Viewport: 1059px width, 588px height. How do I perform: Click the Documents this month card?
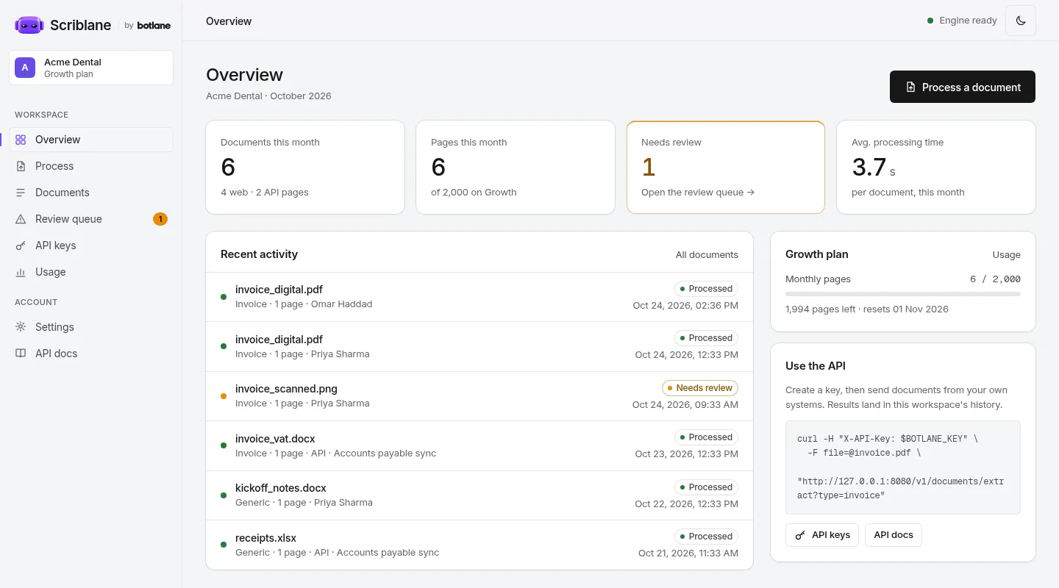[x=305, y=168]
